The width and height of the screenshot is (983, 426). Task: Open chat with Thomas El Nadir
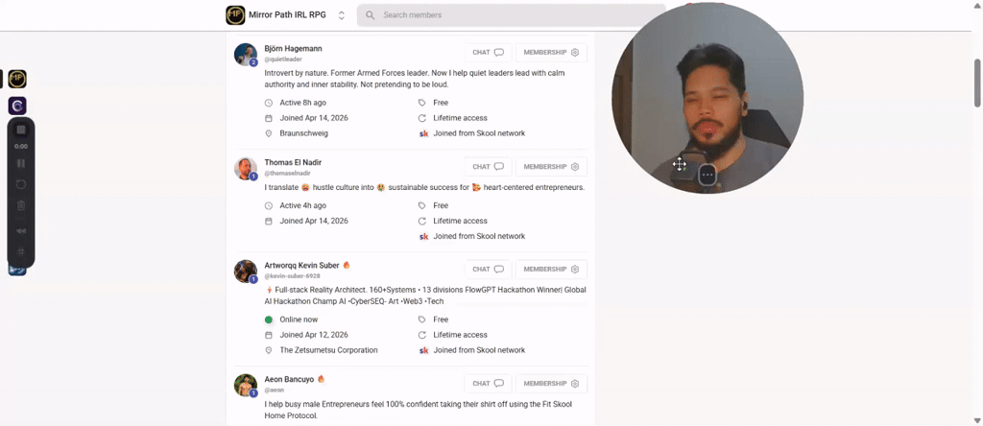click(489, 167)
